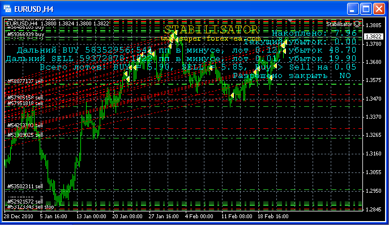Minimize the EURUSD,H4 chart window

353,9
